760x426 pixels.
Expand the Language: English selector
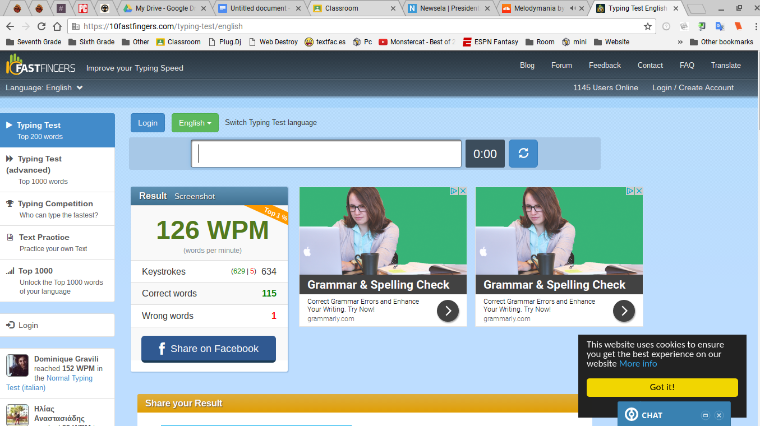tap(44, 87)
